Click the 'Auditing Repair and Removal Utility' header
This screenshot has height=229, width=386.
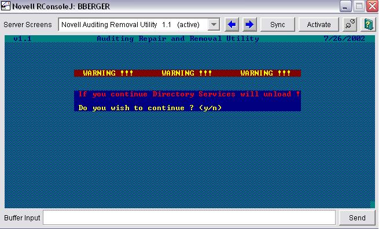click(x=178, y=39)
